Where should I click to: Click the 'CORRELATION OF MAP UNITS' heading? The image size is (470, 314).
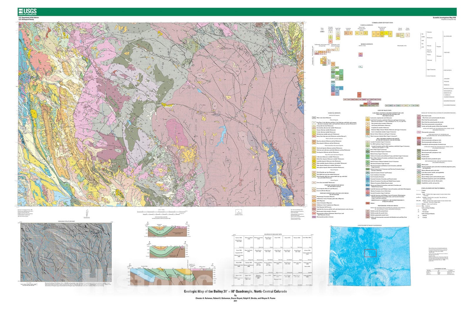tap(382, 23)
